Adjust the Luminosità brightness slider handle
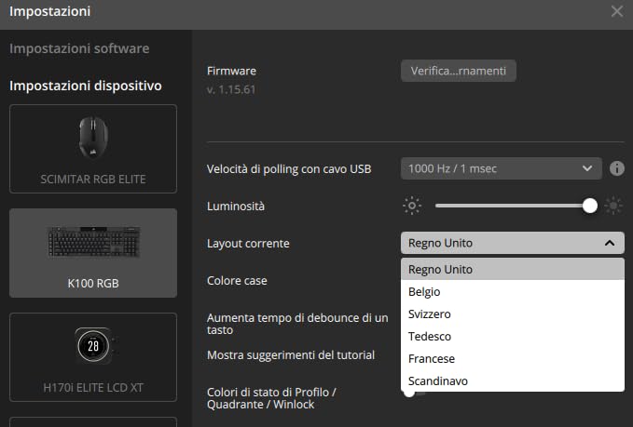Viewport: 633px width, 427px height. click(590, 206)
